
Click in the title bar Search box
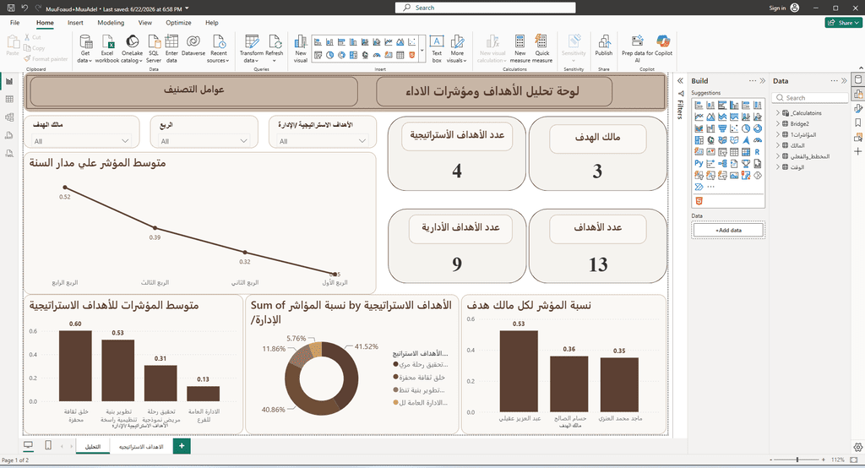pos(486,8)
